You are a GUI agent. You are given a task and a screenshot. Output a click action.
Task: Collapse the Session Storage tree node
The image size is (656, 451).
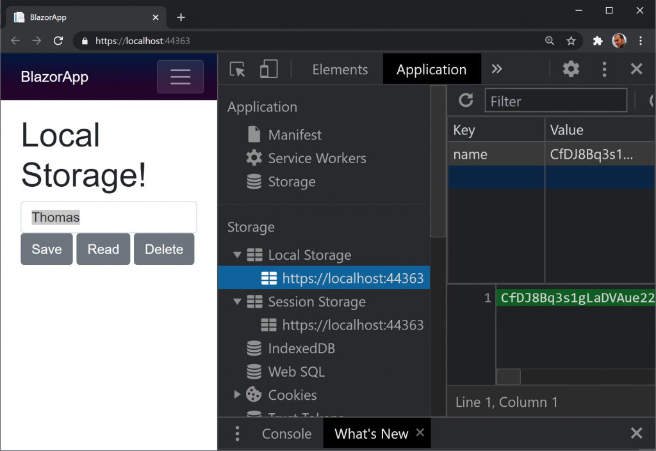pos(237,301)
